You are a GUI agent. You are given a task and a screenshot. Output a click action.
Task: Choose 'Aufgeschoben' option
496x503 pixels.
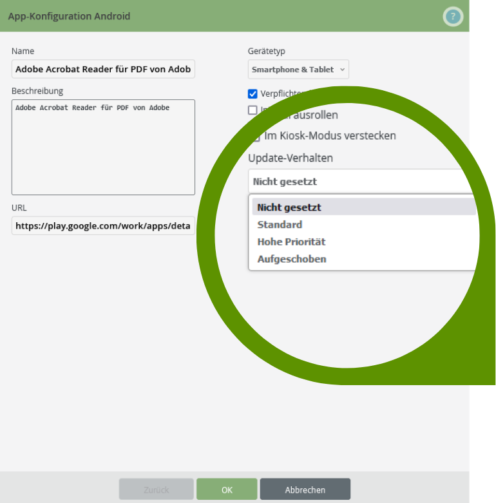(364, 259)
